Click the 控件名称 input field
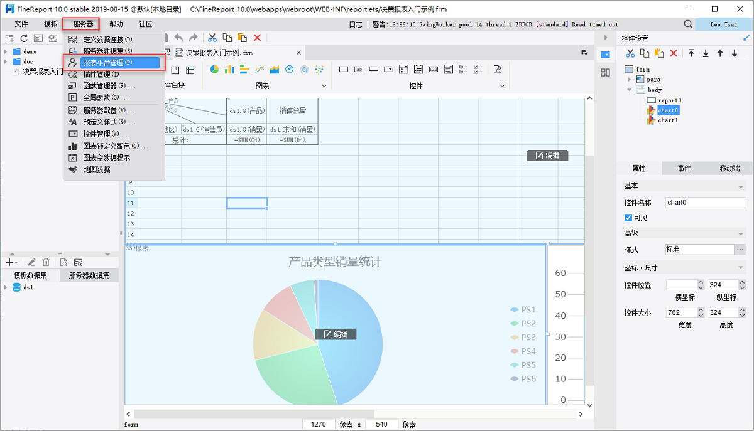 [705, 203]
